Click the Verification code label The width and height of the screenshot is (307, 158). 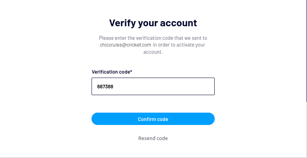coord(111,72)
